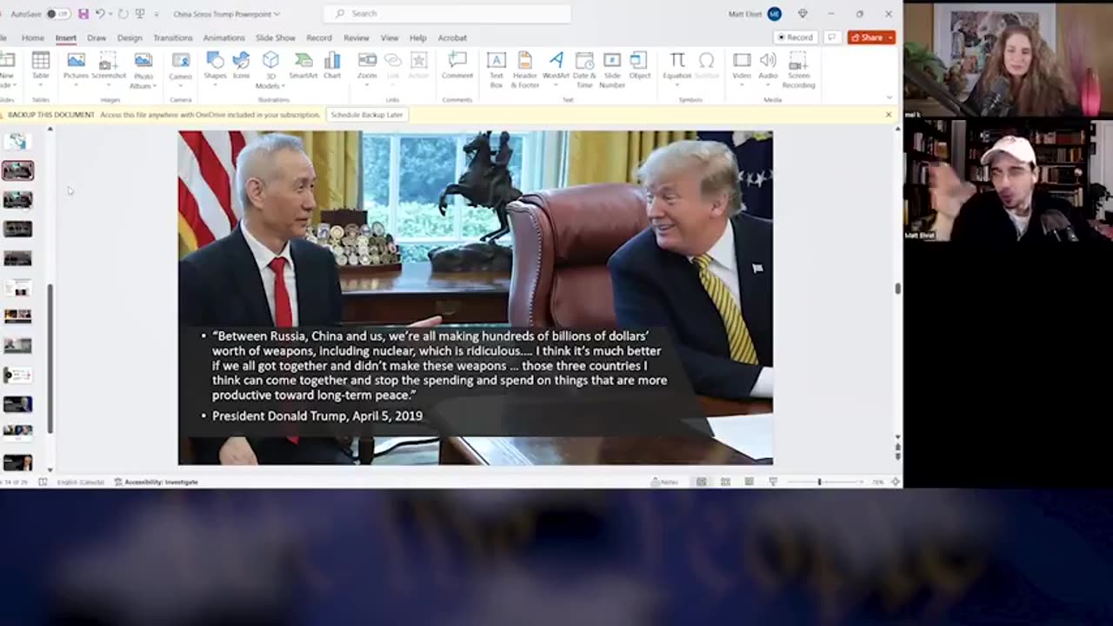This screenshot has height=626, width=1113.
Task: Click the diamond premium icon
Action: pyautogui.click(x=803, y=14)
